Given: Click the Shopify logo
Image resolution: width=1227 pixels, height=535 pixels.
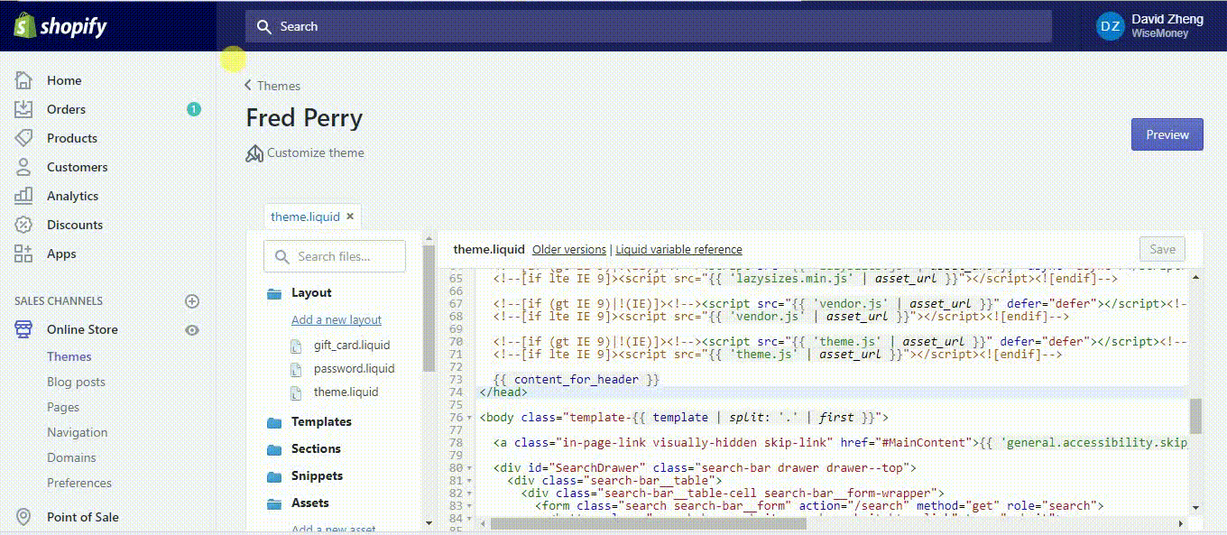Looking at the screenshot, I should pos(60,26).
